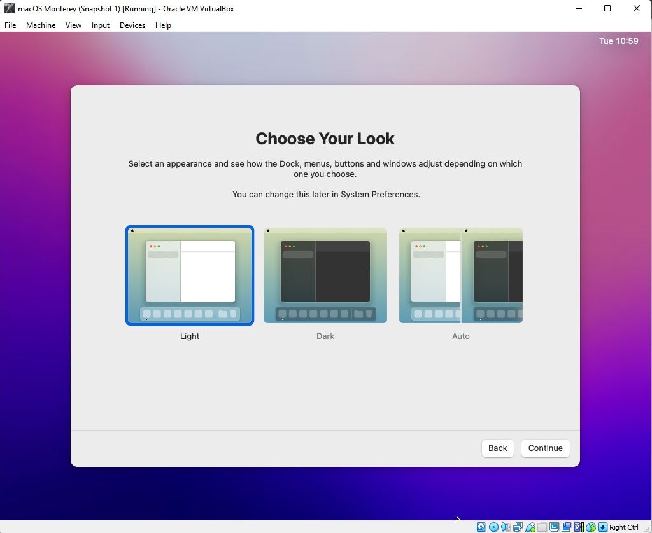This screenshot has height=533, width=652.
Task: Click the display settings status icon
Action: point(555,527)
